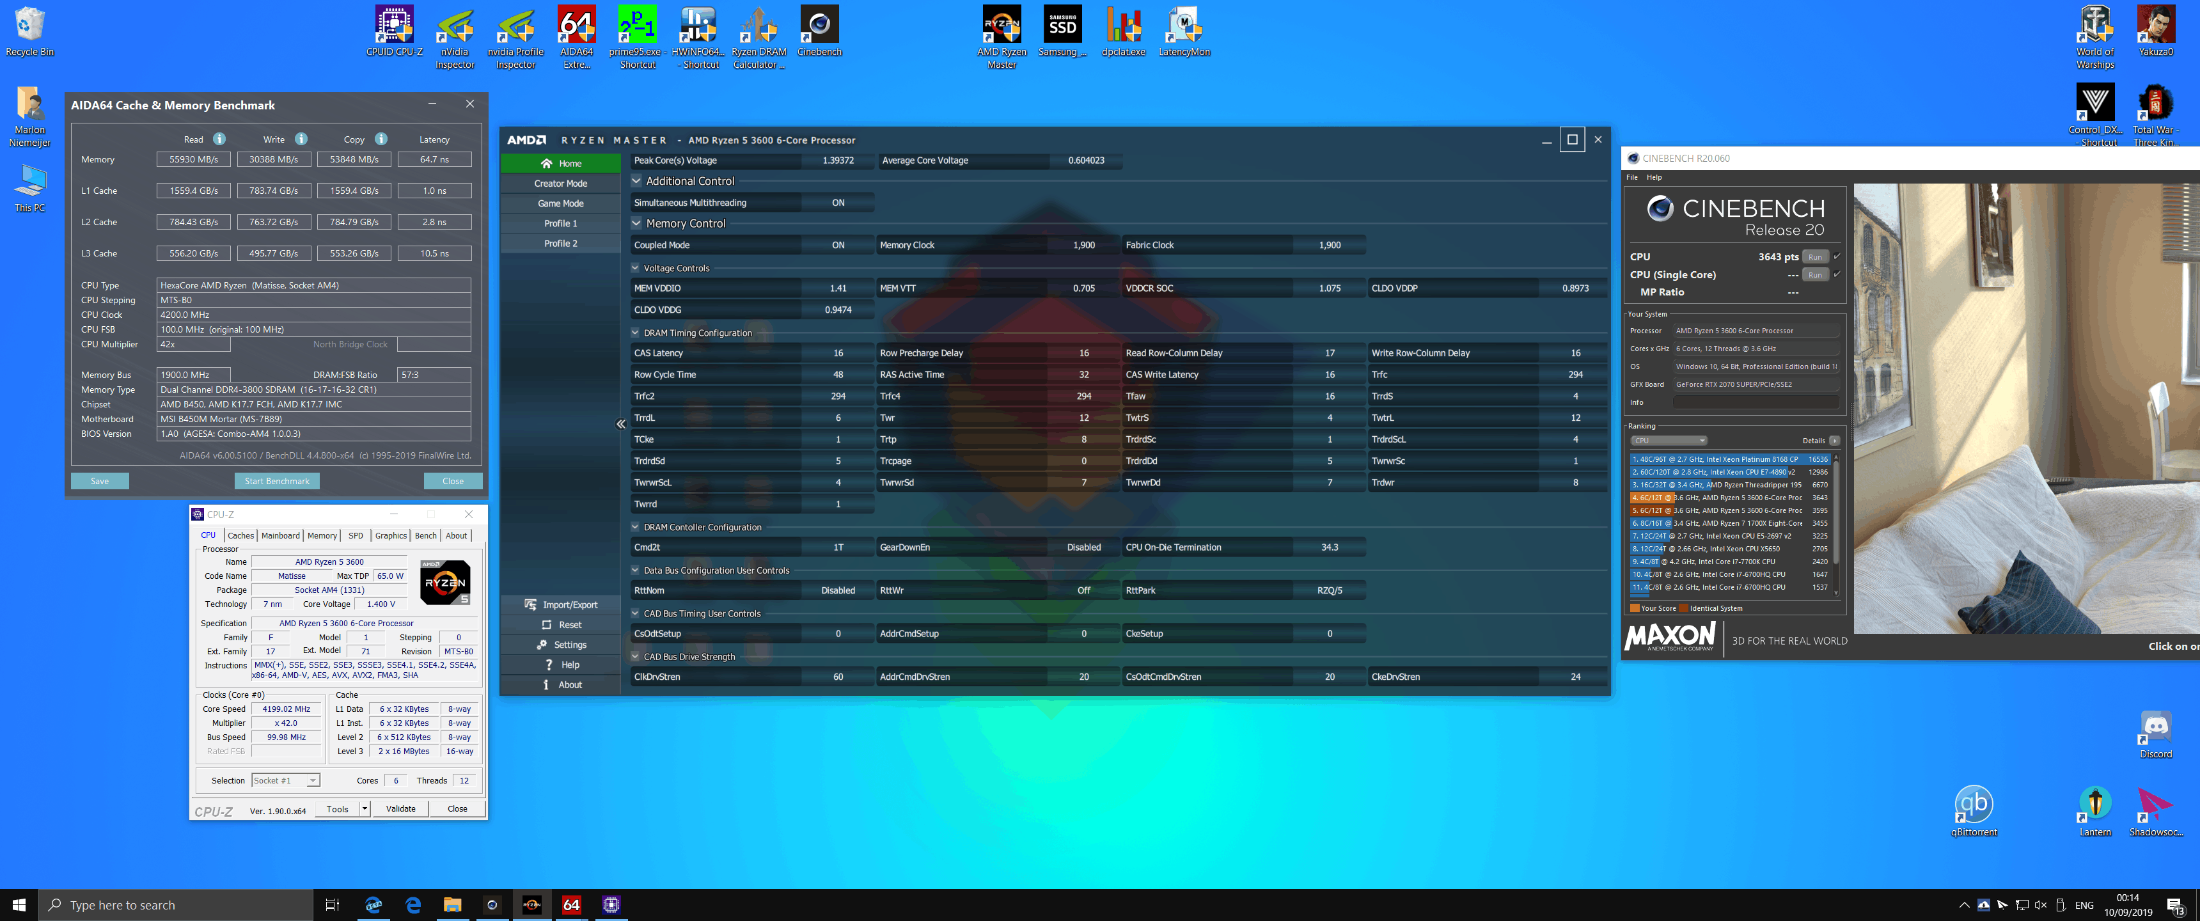Switch to SPD tab in CPU-Z
Viewport: 2200px width, 921px height.
click(356, 536)
